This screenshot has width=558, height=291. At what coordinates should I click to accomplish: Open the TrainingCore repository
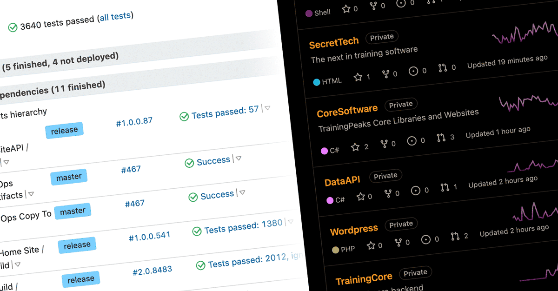(364, 279)
